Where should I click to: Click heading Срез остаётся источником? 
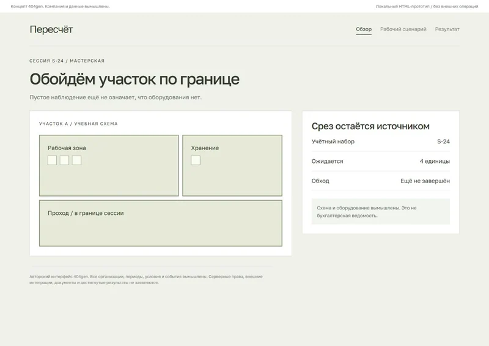click(x=370, y=126)
